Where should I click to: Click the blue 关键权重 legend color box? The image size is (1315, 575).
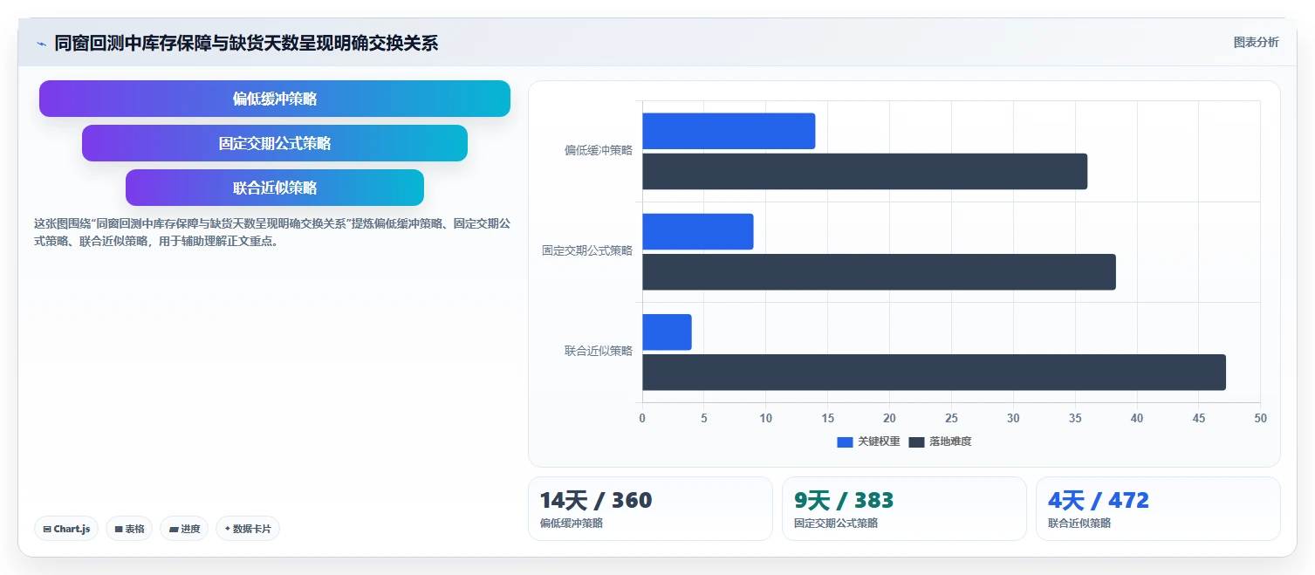click(845, 442)
